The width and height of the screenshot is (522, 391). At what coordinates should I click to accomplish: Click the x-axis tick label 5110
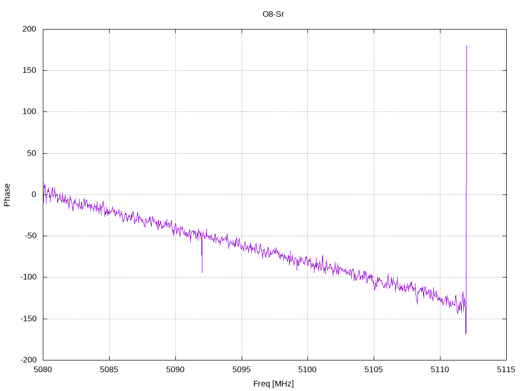coord(440,370)
